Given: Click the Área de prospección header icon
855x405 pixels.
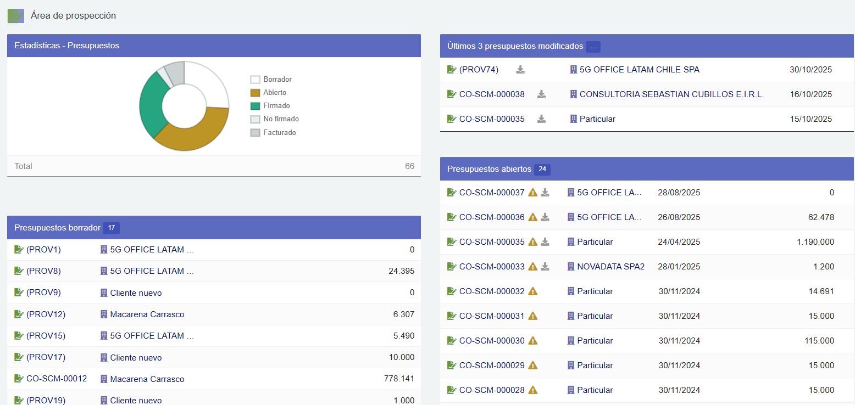Looking at the screenshot, I should tap(15, 16).
